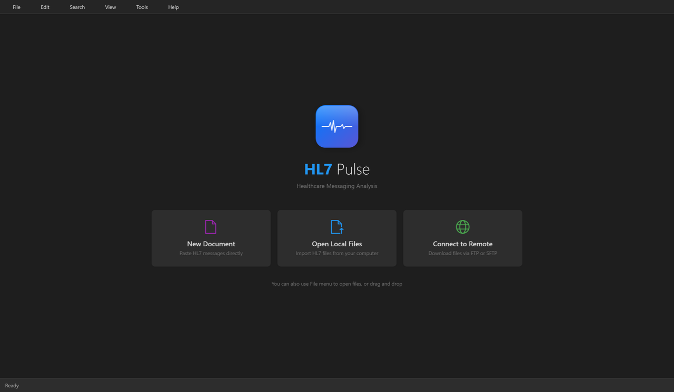Click the green globe Connect to Remote icon
This screenshot has height=392, width=674.
click(463, 227)
